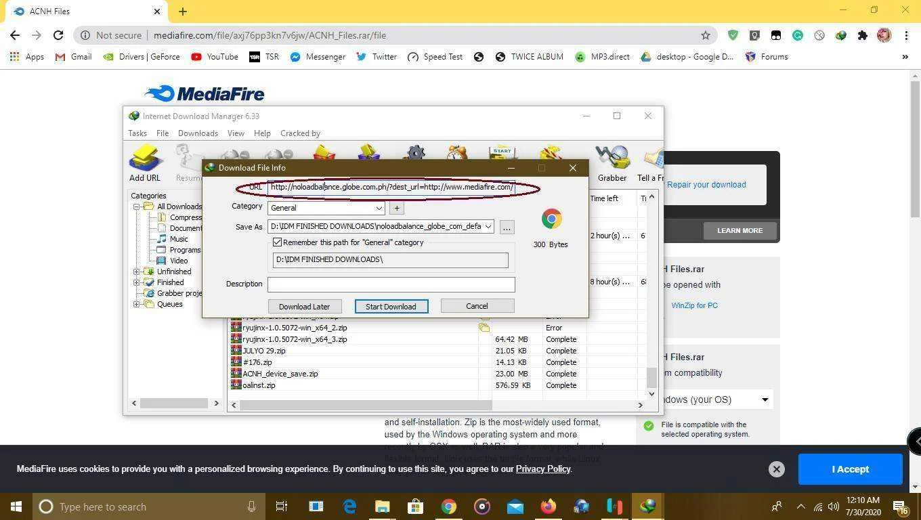The height and width of the screenshot is (520, 921).
Task: Open the Help menu in IDM
Action: click(262, 133)
